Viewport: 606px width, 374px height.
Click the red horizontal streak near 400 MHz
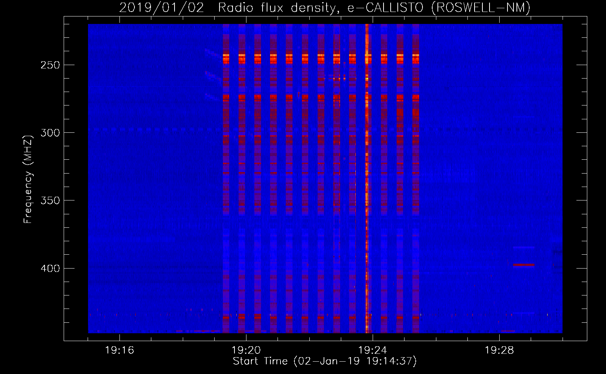click(524, 265)
